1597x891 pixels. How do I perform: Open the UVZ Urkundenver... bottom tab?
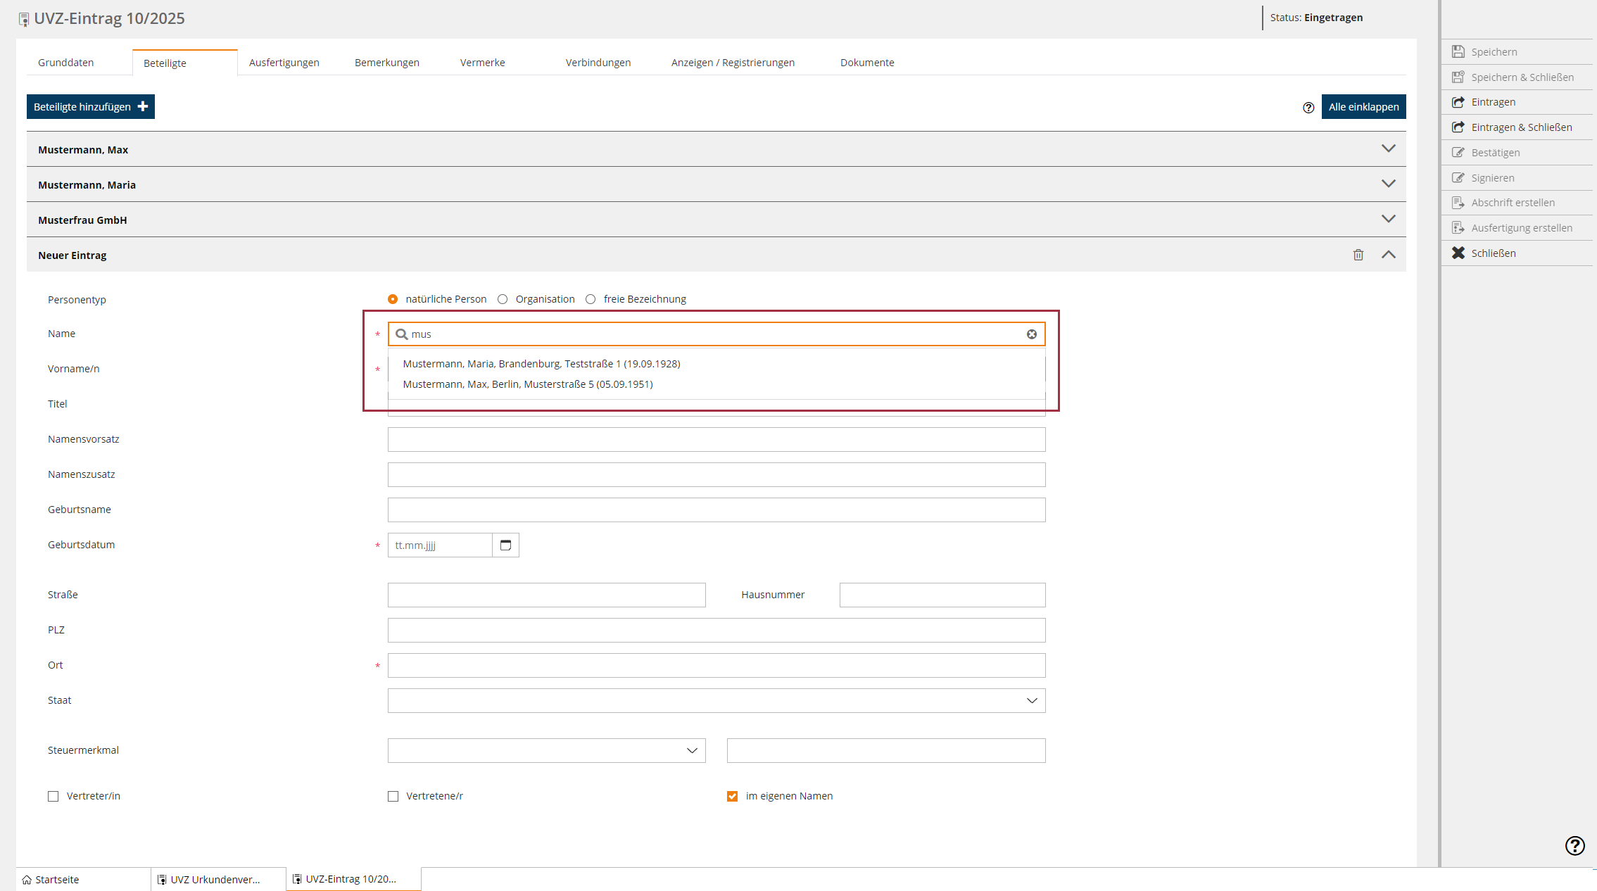click(x=218, y=880)
